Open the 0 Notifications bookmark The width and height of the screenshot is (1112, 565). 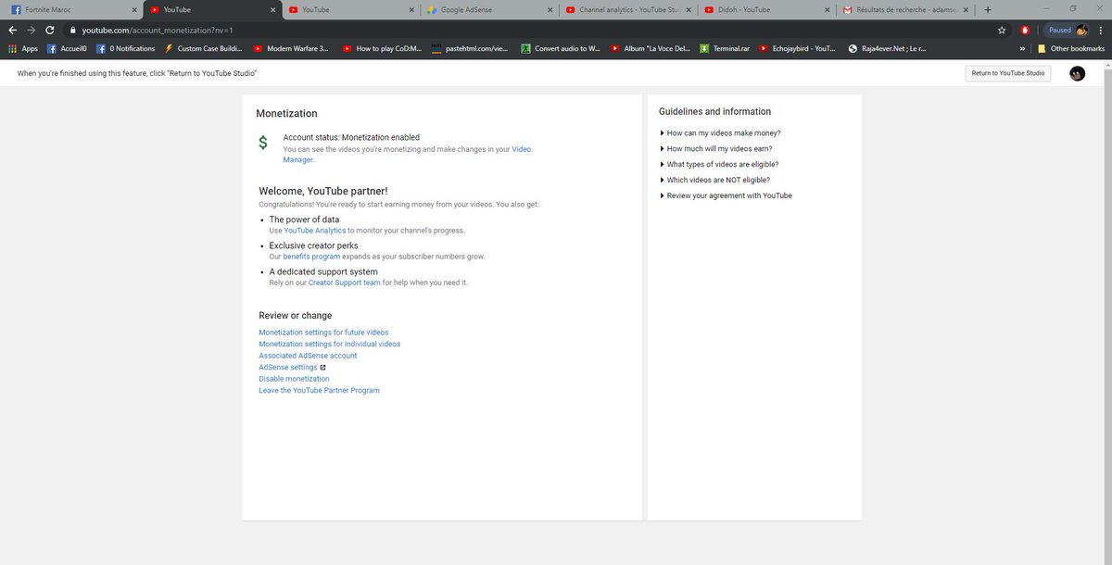tap(125, 48)
